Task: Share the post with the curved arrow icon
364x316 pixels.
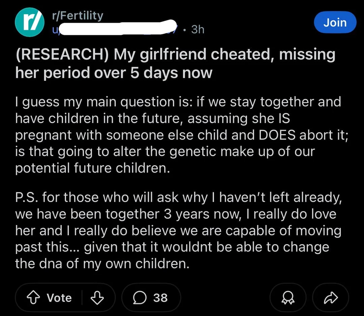Action: point(331,297)
